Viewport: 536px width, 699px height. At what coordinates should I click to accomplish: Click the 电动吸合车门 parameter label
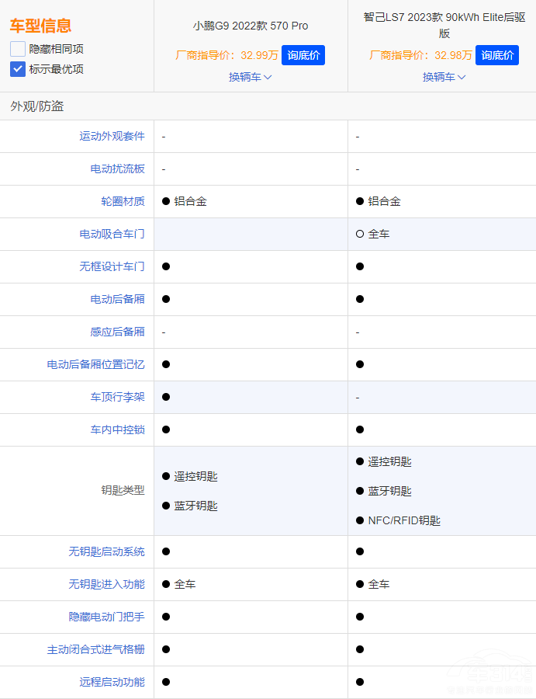[112, 234]
